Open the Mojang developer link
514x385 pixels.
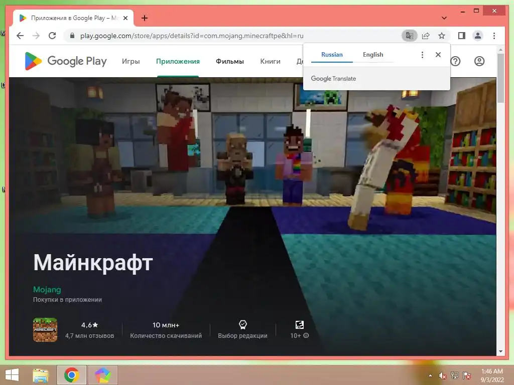click(47, 289)
